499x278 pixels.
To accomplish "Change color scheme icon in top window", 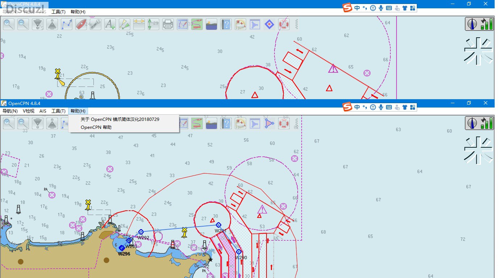I will [x=211, y=24].
